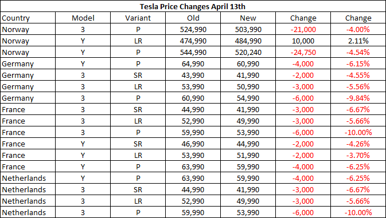386x218 pixels.
Task: Select the Variant column header cell
Action: [x=138, y=18]
